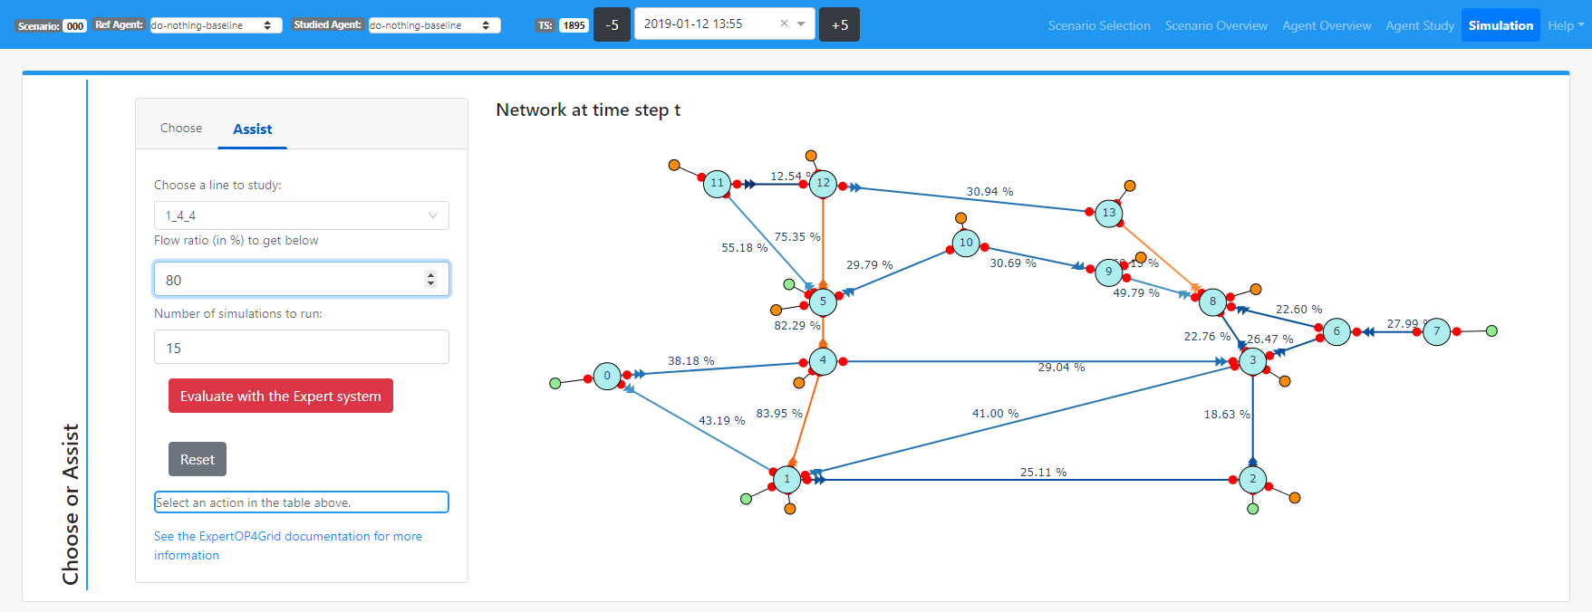
Task: Select substation node 9 in network graph
Action: point(1109,273)
